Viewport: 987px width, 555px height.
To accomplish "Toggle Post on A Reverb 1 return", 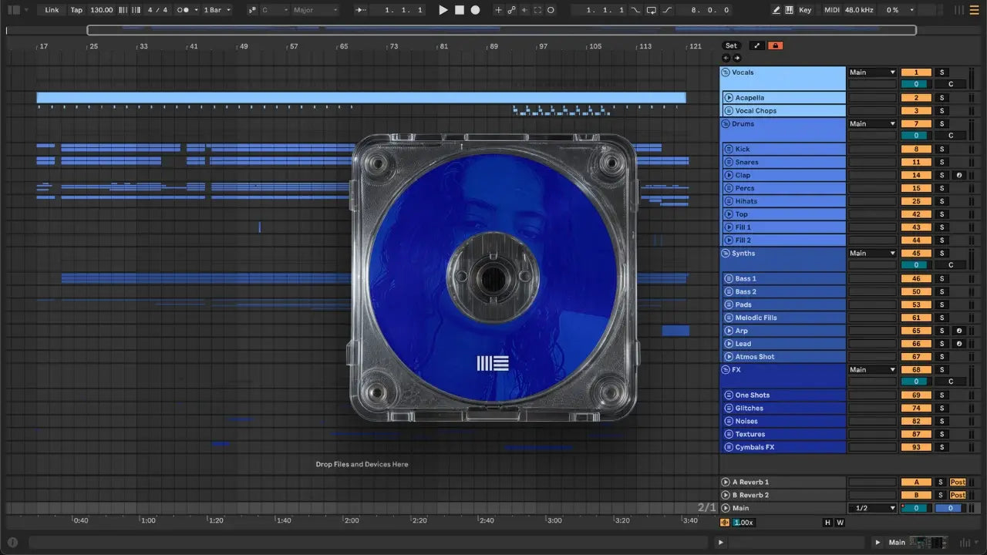I will tap(958, 483).
